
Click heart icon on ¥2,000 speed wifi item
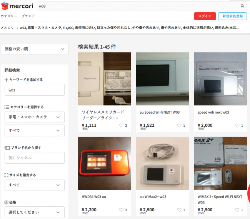pos(237,125)
